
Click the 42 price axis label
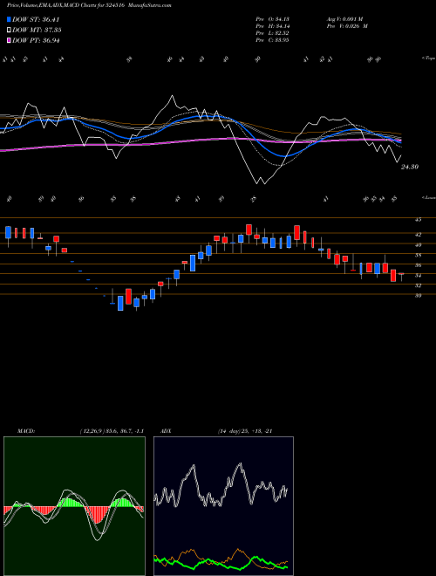[x=418, y=234]
